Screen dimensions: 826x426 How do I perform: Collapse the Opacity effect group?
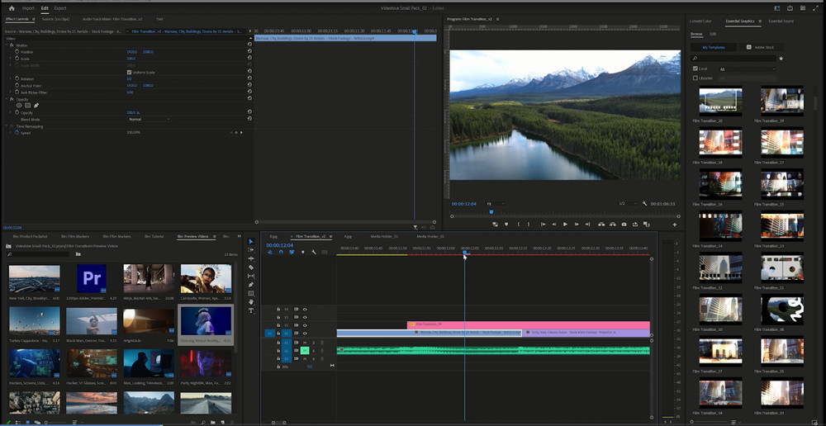pyautogui.click(x=7, y=99)
